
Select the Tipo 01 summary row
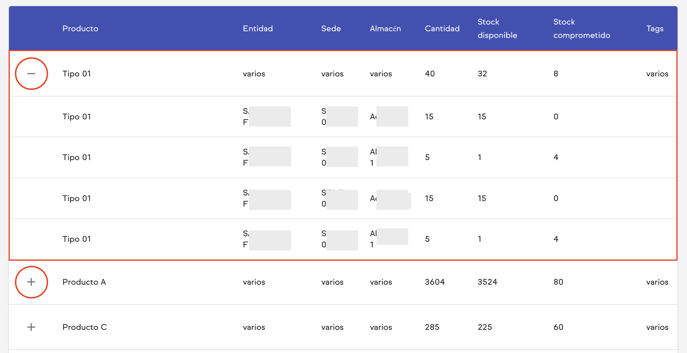coord(77,73)
